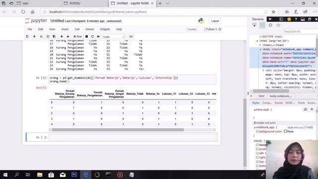Switch to the Fonts tab in DevTools
Viewport: 318px width, 179px height.
click(302, 103)
